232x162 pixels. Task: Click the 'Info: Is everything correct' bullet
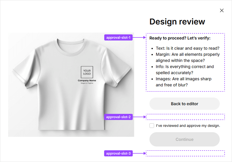(x=185, y=70)
